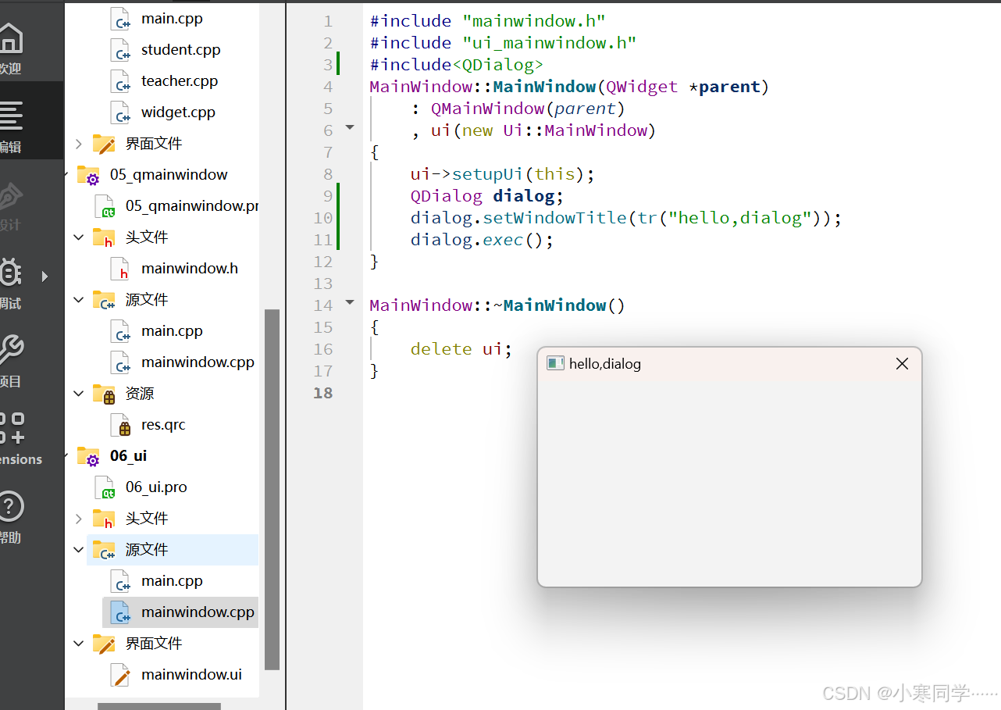Viewport: 1001px width, 710px height.
Task: Click the project tree vertical scrollbar
Action: point(272,490)
